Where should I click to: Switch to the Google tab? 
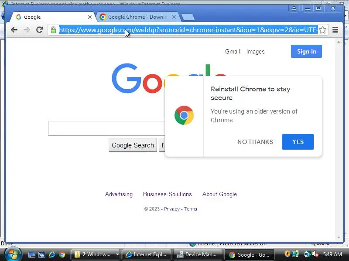(52, 17)
